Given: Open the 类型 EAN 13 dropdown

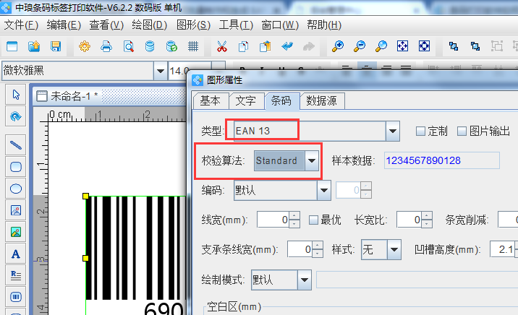Looking at the screenshot, I should coord(393,131).
